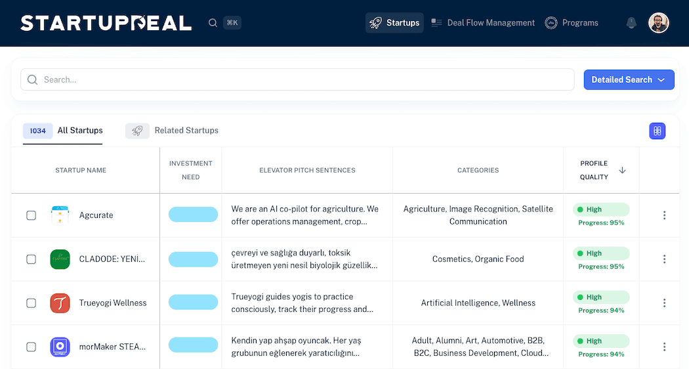The image size is (689, 369).
Task: Click the magnifier icon in search field
Action: (33, 79)
